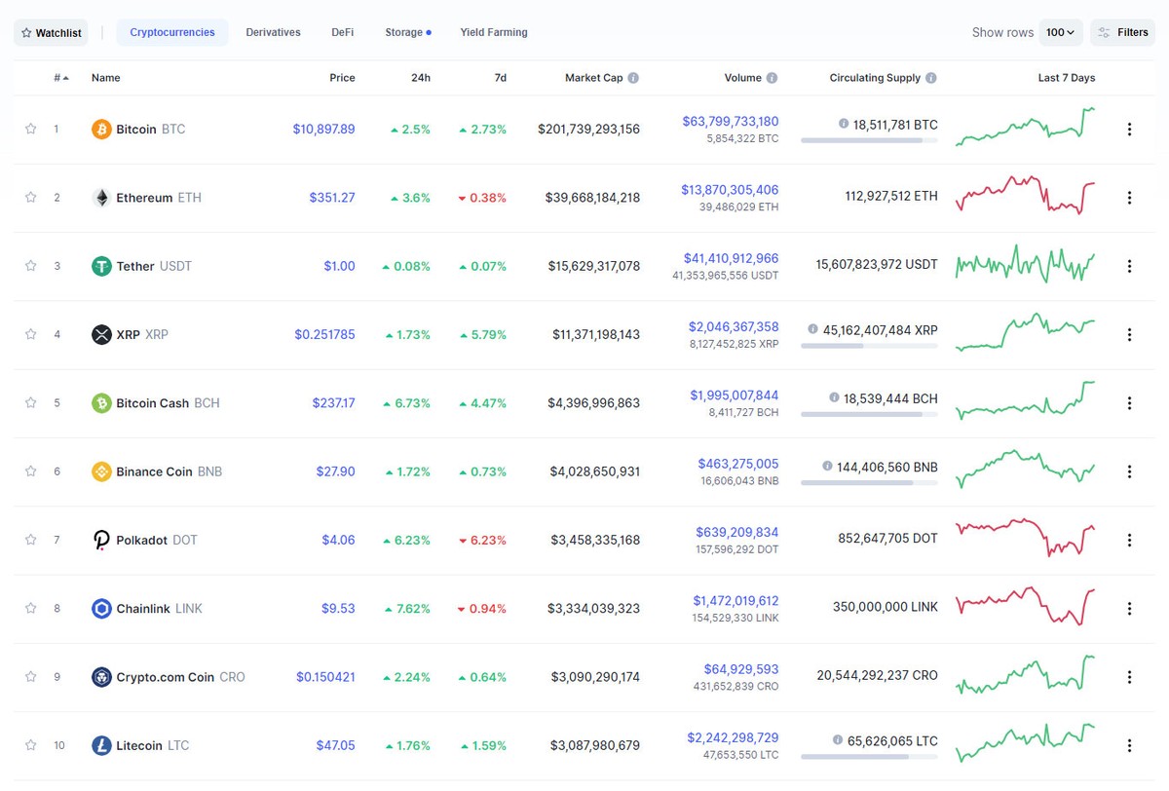Open the three-dot options menu for Bitcoin
This screenshot has height=791, width=1169.
tap(1129, 129)
